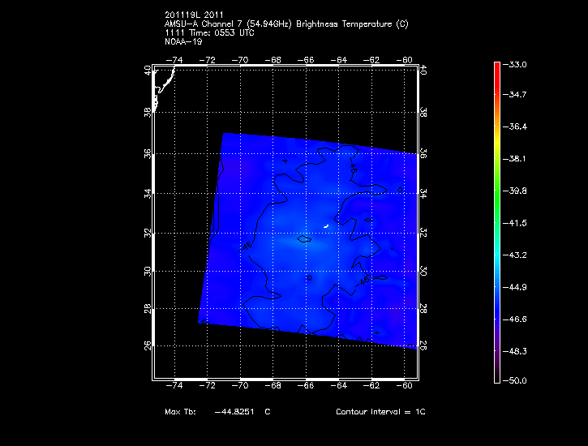
Task: Click the left-axis latitude label "32"
Action: (148, 233)
